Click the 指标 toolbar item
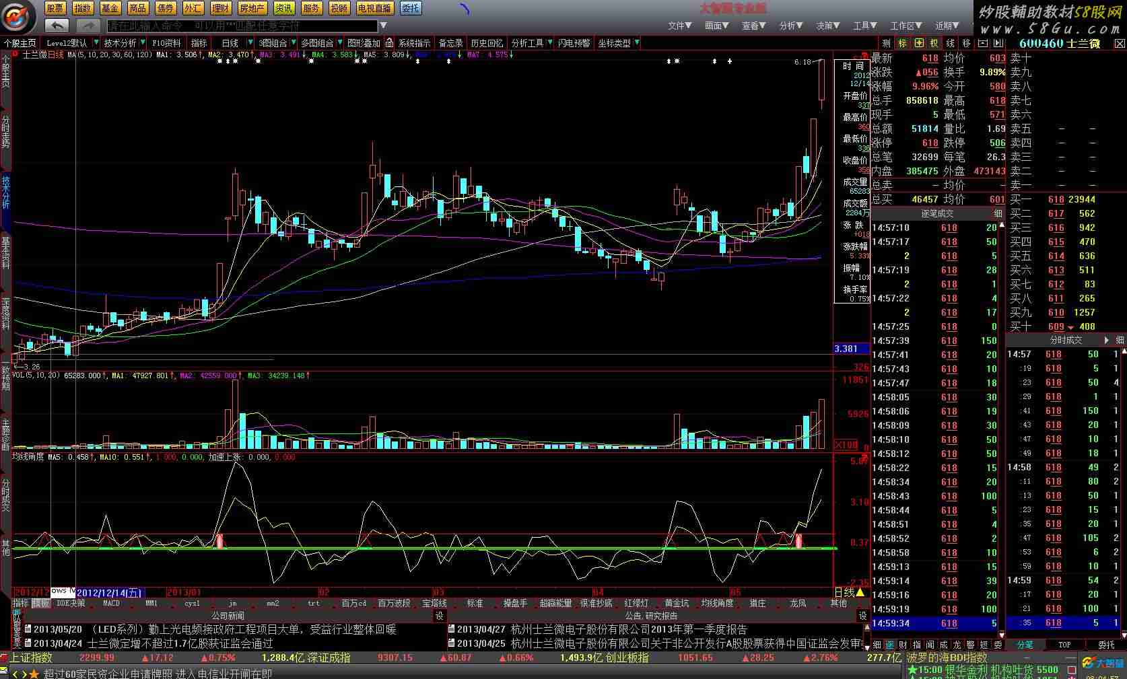 coord(199,43)
